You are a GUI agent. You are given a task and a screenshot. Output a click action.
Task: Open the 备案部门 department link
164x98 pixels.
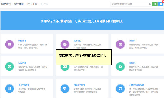point(133,41)
